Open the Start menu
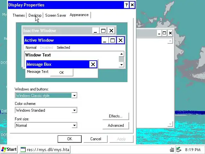Screen dimensions: 205x154 (x=9, y=150)
